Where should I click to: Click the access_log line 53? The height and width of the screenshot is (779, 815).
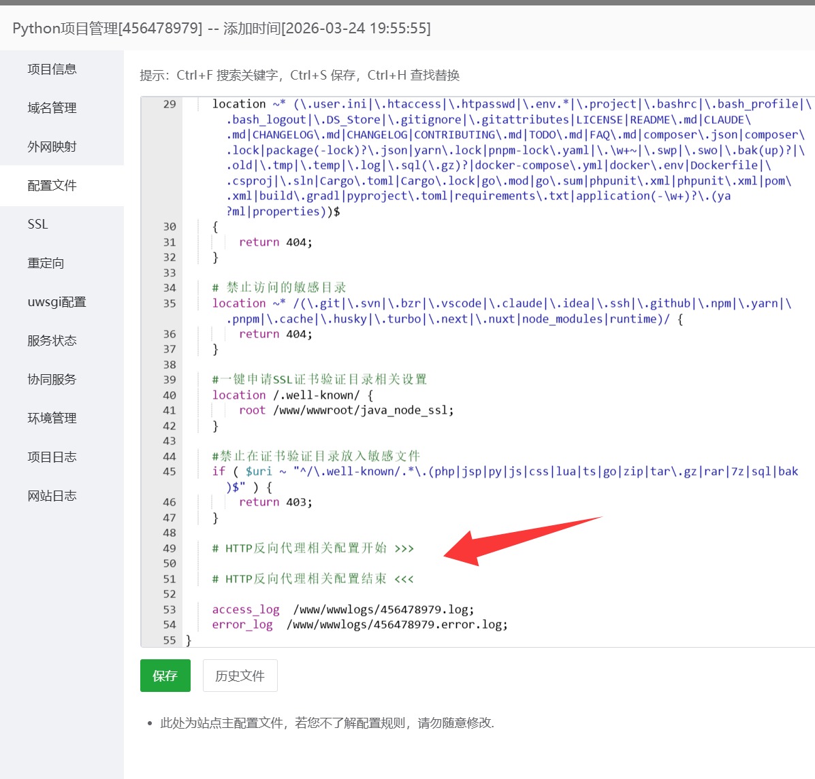tap(343, 609)
